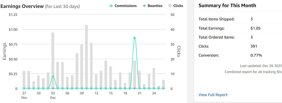
Task: Click the Total Items Shipped row label
Action: pyautogui.click(x=216, y=19)
